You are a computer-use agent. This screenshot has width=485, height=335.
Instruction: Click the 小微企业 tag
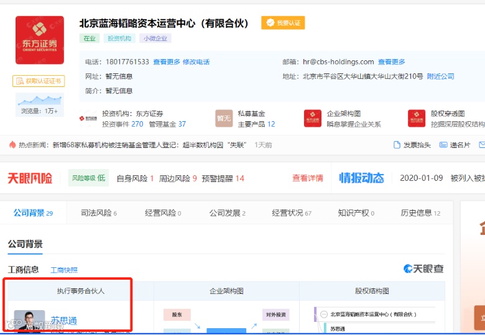[155, 39]
